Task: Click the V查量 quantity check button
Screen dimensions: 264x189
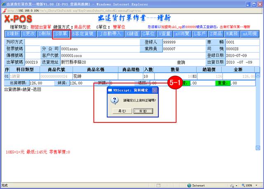Action: coord(165,33)
